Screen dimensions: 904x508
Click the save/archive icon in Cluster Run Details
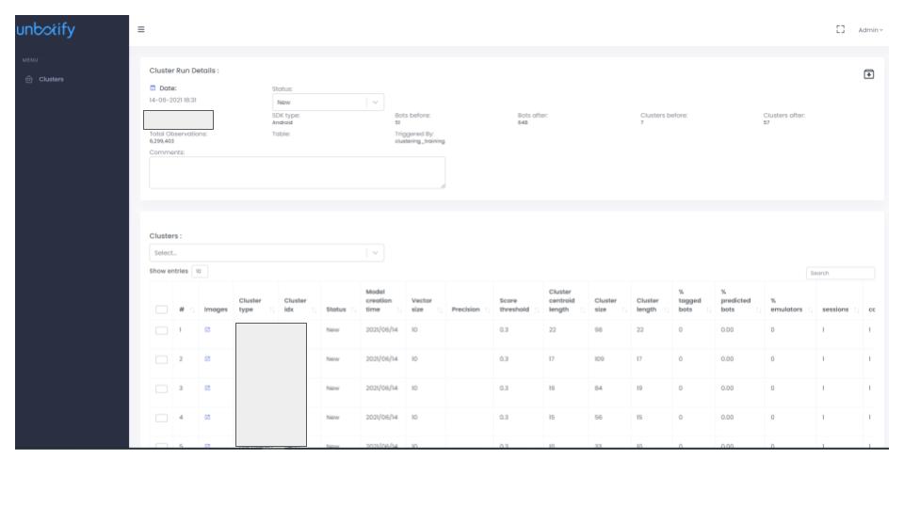coord(868,74)
